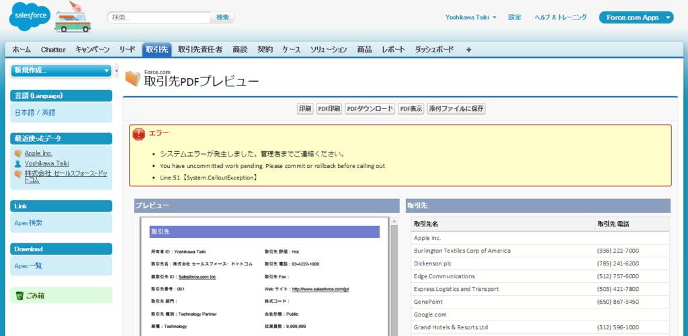
Task: Click the 取引先名 column header
Action: [503, 224]
